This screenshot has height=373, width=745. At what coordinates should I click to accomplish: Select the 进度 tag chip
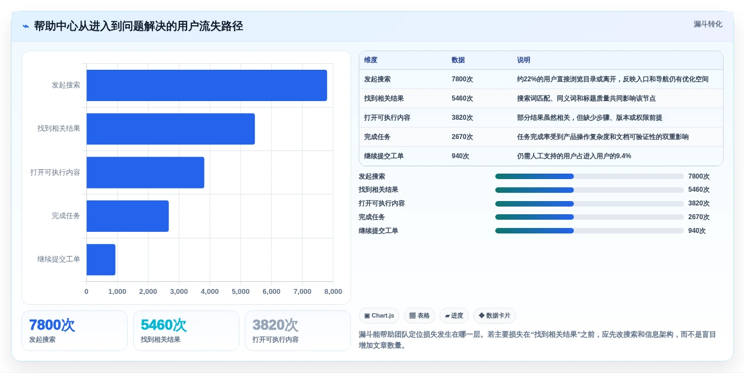[x=454, y=316]
